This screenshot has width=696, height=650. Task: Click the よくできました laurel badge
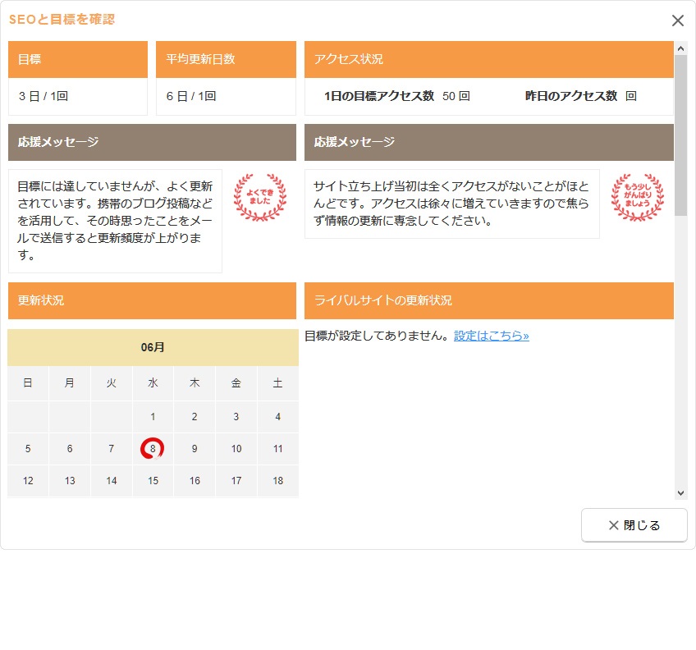point(259,198)
